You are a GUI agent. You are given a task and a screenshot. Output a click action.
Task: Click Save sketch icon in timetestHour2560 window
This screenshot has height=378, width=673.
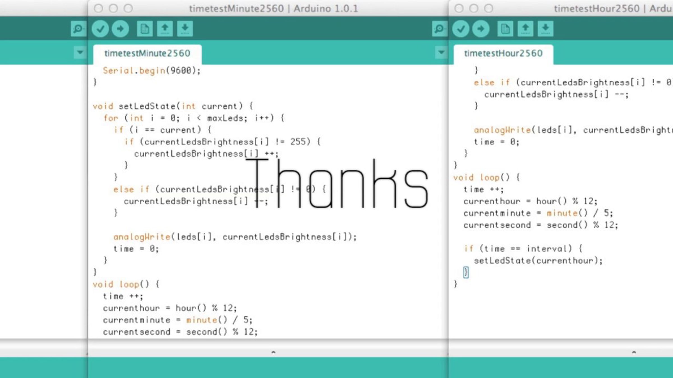coord(545,29)
